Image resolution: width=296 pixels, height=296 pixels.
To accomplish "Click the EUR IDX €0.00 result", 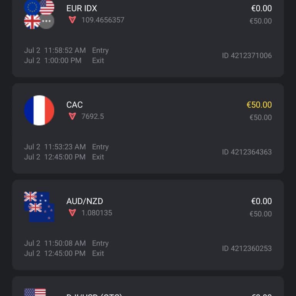I will [261, 8].
